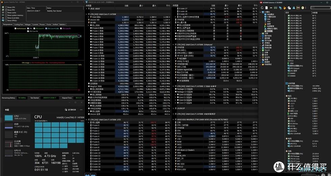
Task: Open the OSD panel icon in AIDA64 toolbar
Action: (x=298, y=8)
